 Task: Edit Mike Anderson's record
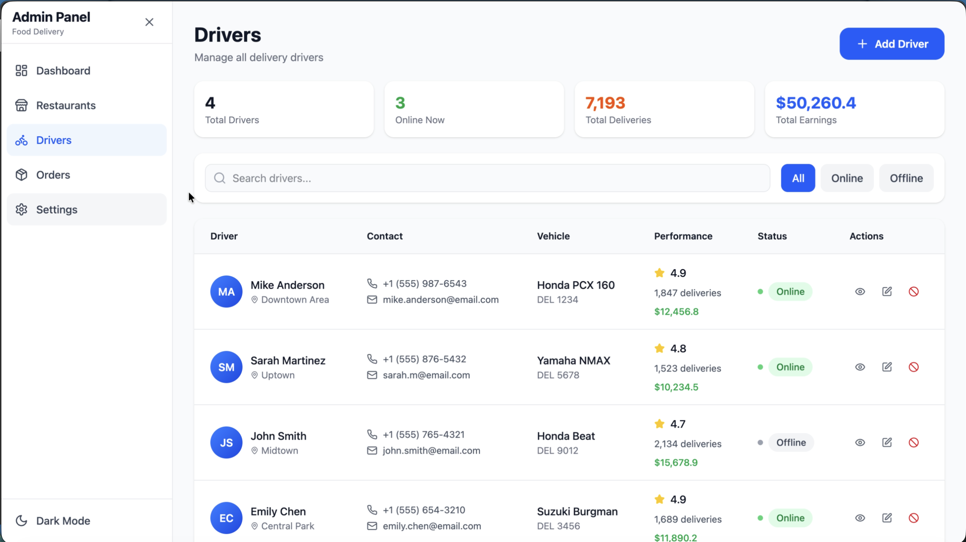[887, 292]
